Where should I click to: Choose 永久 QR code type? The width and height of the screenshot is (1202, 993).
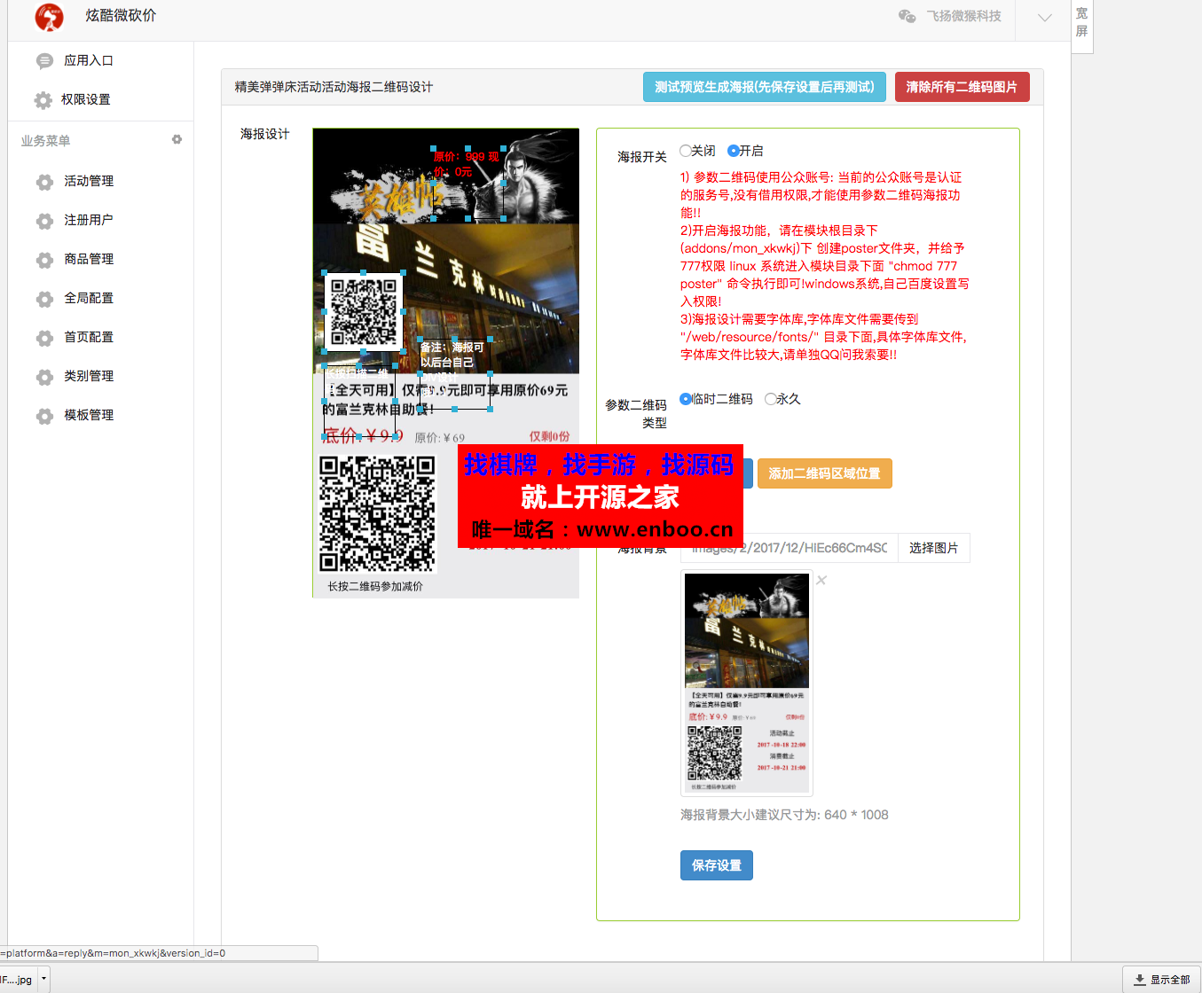770,399
